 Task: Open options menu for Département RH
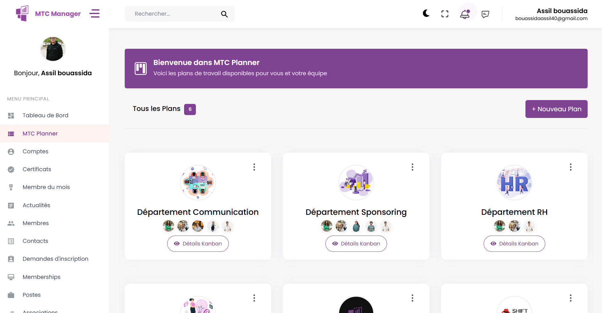tap(571, 167)
